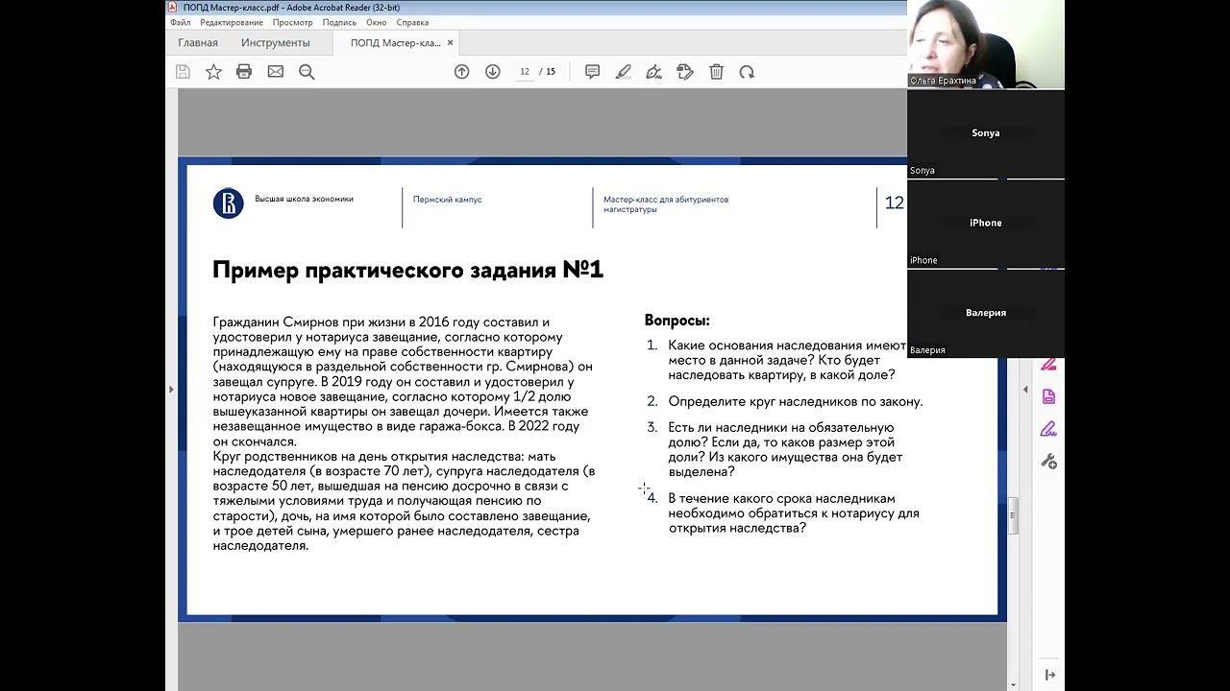Go to the next page arrow

[x=493, y=72]
